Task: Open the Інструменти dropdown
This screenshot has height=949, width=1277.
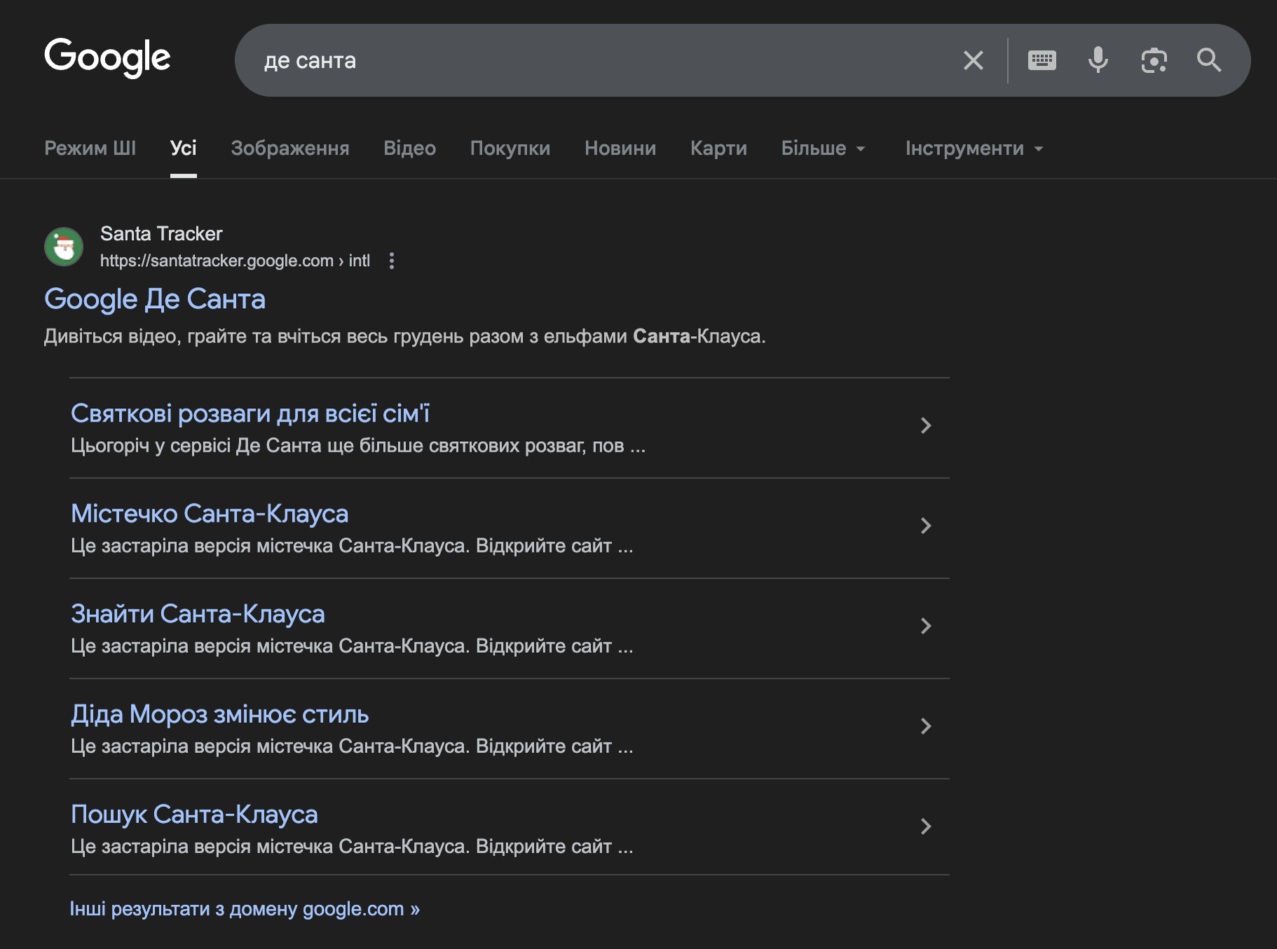Action: coord(974,148)
